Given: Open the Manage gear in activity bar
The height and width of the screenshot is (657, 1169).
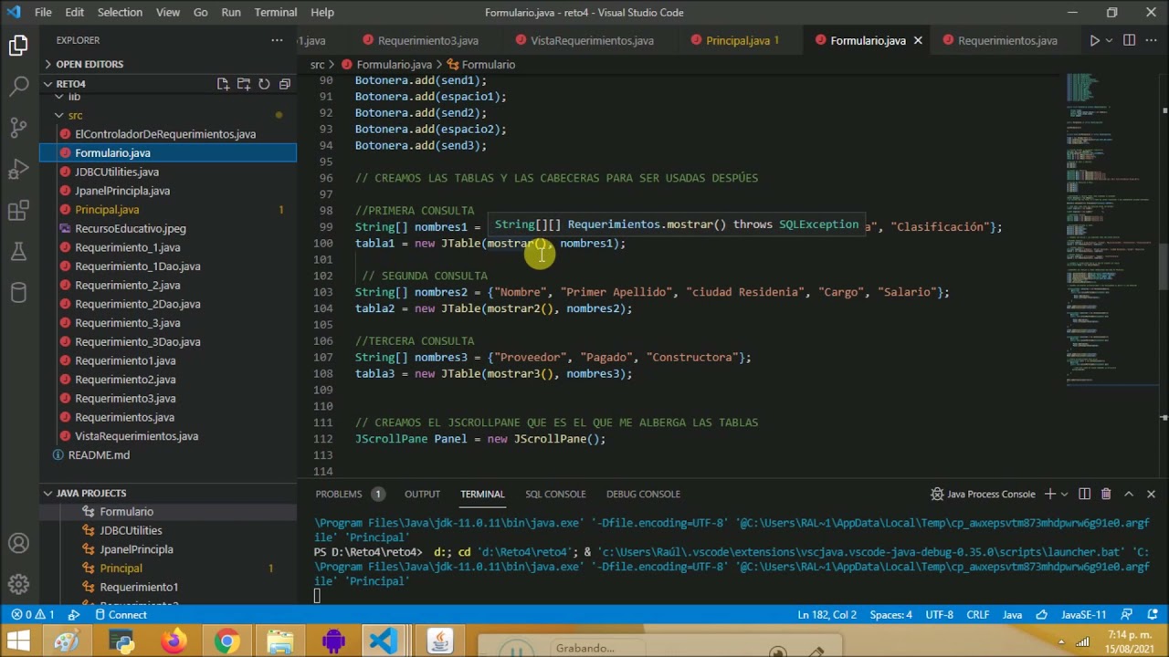Looking at the screenshot, I should (18, 584).
